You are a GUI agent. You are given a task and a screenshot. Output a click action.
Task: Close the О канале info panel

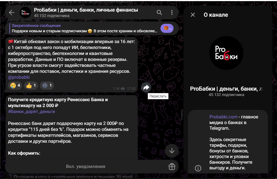coord(193,15)
